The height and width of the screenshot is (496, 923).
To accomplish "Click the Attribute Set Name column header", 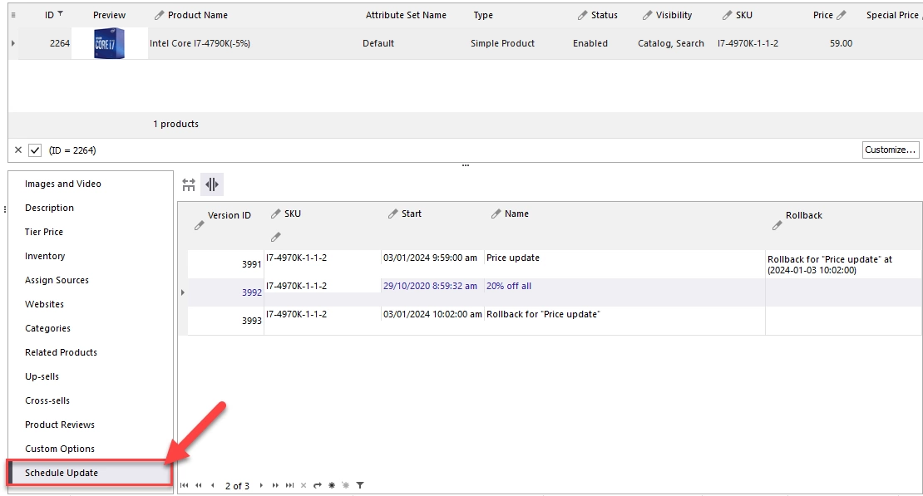I will point(406,15).
